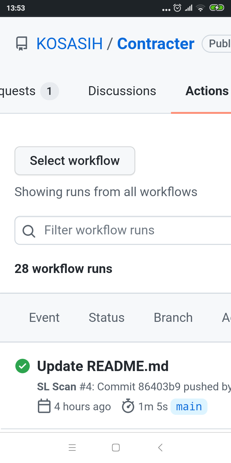Image resolution: width=231 pixels, height=463 pixels.
Task: Open the pull requests tab with badge 1
Action: [x=30, y=91]
